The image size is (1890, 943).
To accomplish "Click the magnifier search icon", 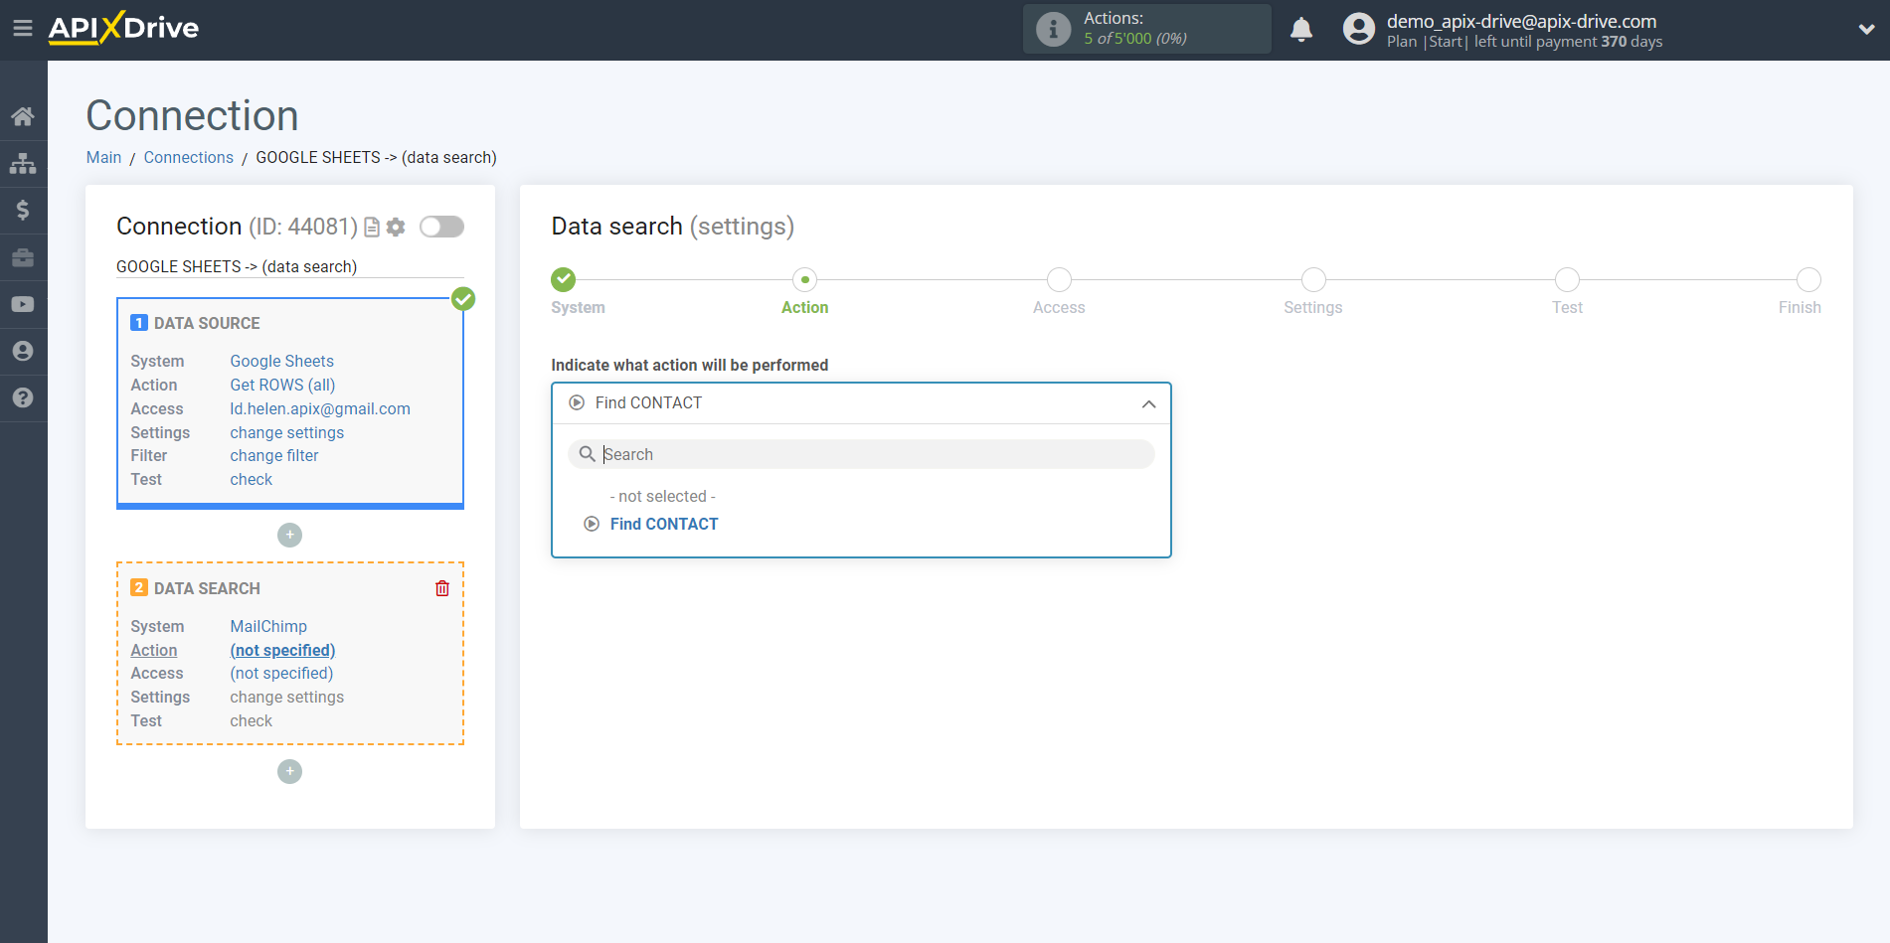I will (588, 454).
